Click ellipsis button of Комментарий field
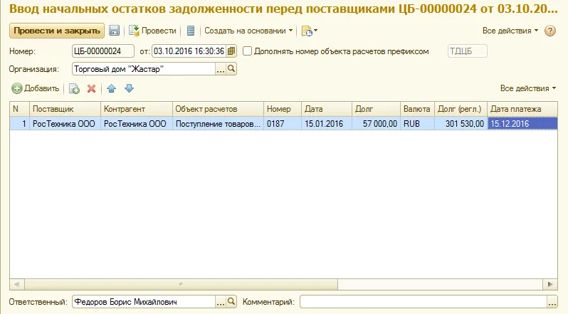Screen dimensions: 568x314 click(552, 302)
